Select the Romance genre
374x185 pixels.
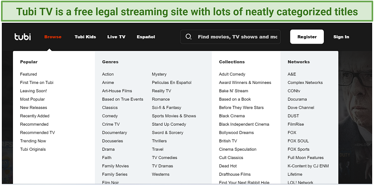161,99
